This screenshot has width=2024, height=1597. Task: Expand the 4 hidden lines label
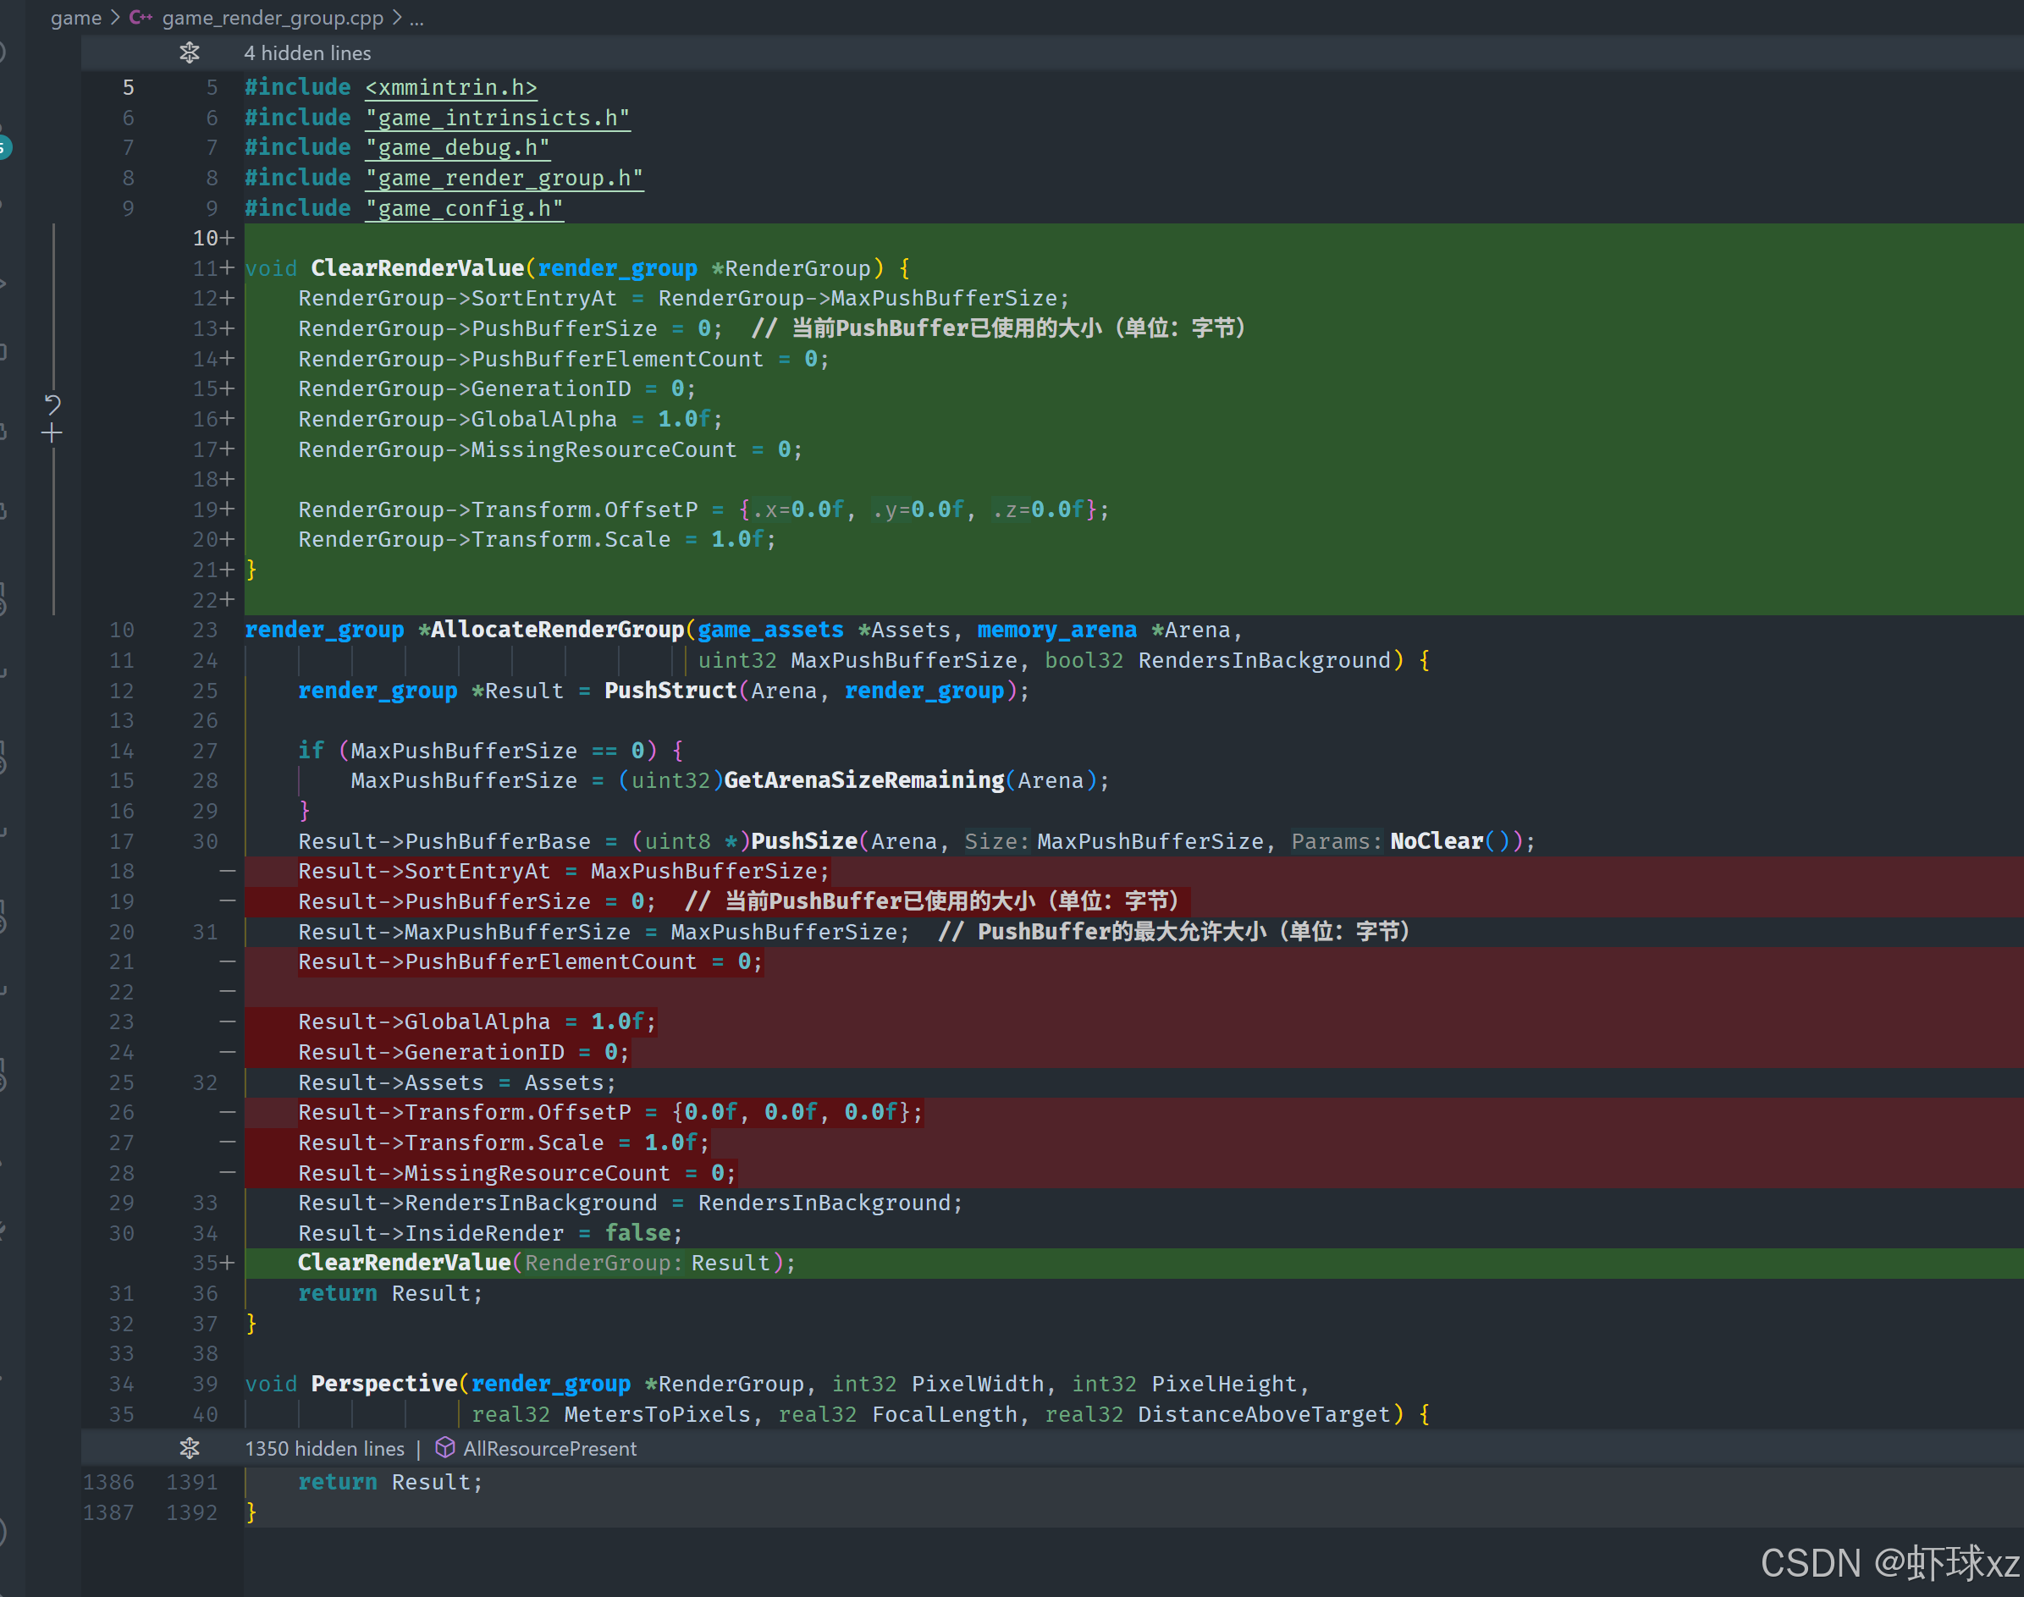pyautogui.click(x=306, y=53)
